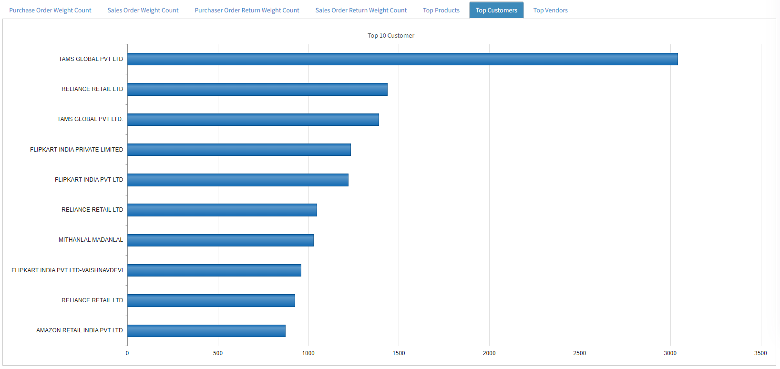Click 'RELIANCE RETAIL LTD' label between the two TAMS GLOBAL labels
The width and height of the screenshot is (780, 369).
[92, 89]
